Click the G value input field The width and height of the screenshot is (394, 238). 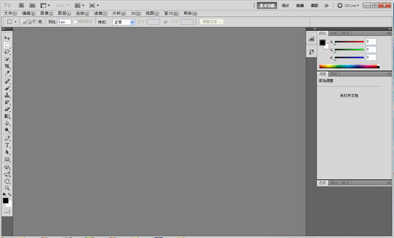pyautogui.click(x=371, y=49)
